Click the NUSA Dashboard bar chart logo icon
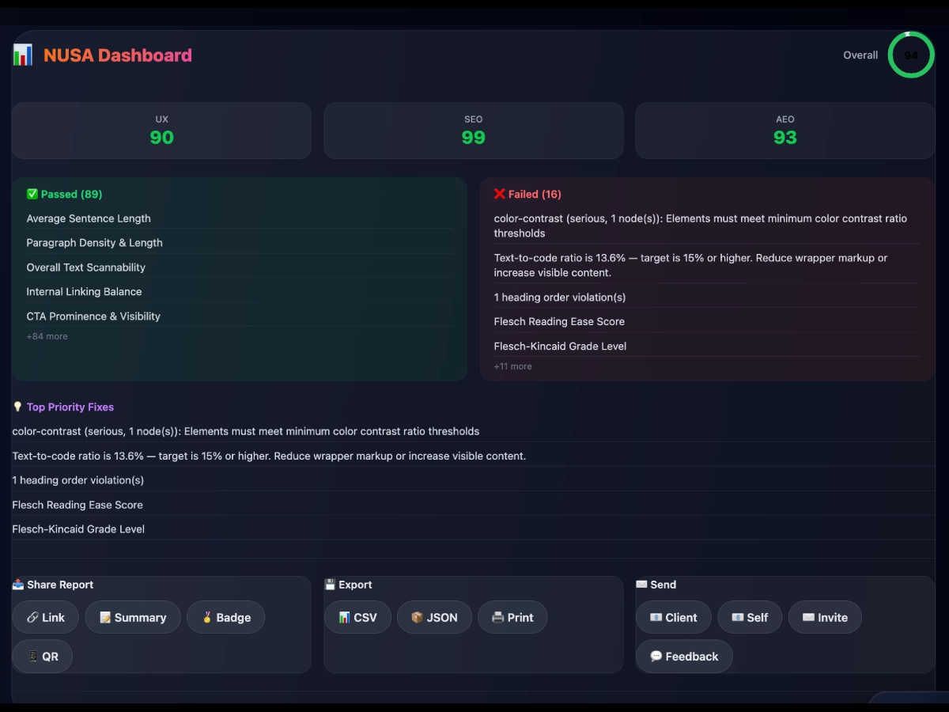Screen dimensions: 949x712 click(x=22, y=55)
